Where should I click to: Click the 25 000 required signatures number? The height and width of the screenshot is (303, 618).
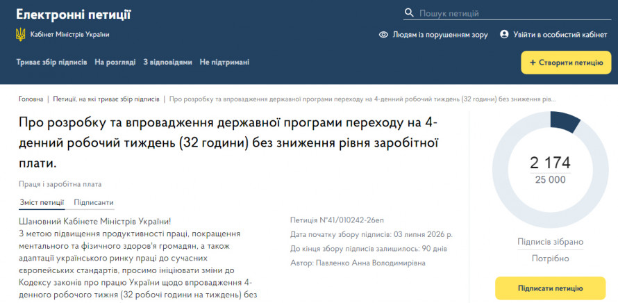(550, 180)
